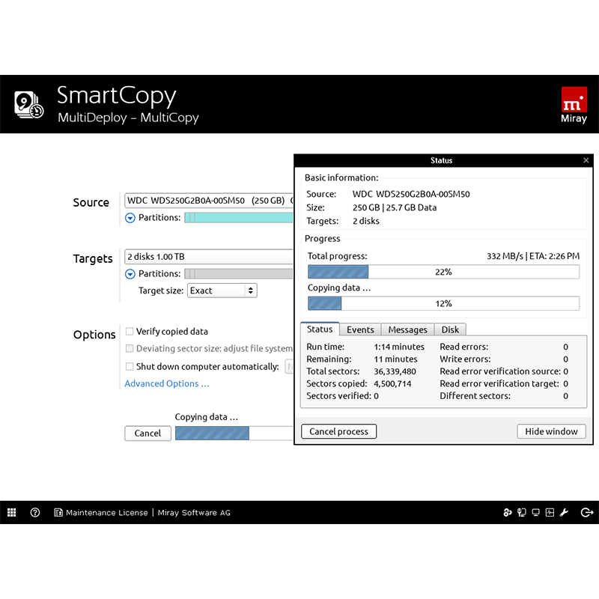Toggle Deviating sector size checkbox
Image resolution: width=599 pixels, height=599 pixels.
point(130,348)
